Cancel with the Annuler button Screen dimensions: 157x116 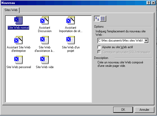coord(144,110)
